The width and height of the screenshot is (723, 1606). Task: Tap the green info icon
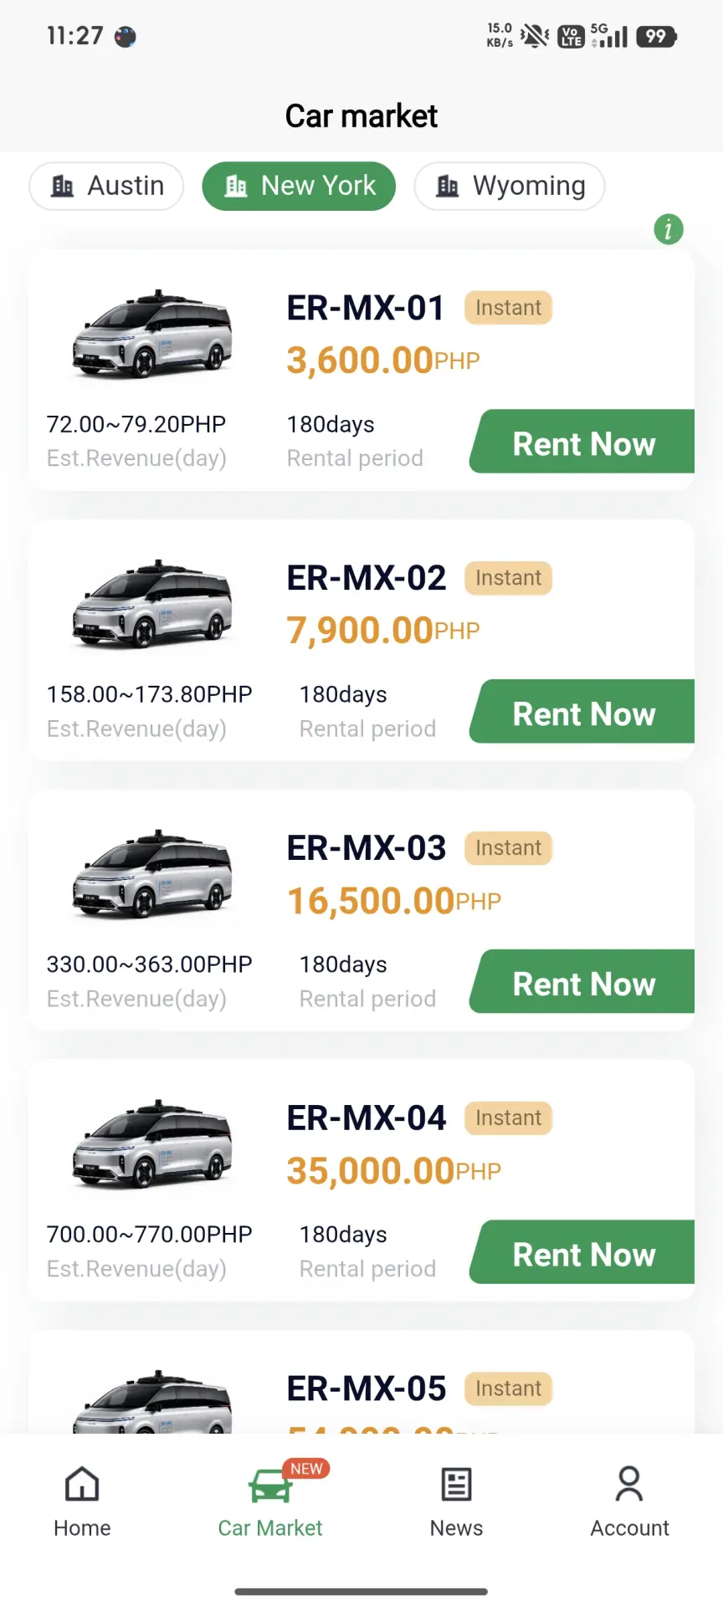(669, 228)
